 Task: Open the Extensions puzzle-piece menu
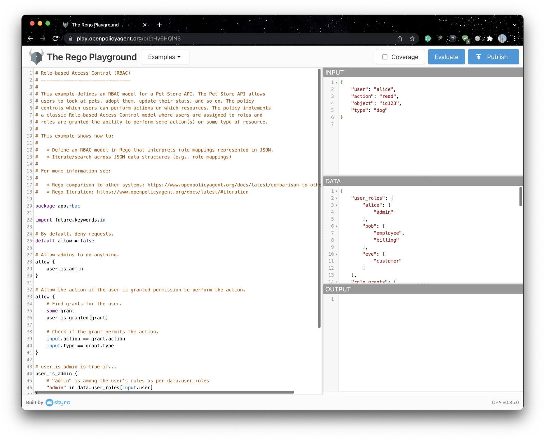[x=490, y=39]
